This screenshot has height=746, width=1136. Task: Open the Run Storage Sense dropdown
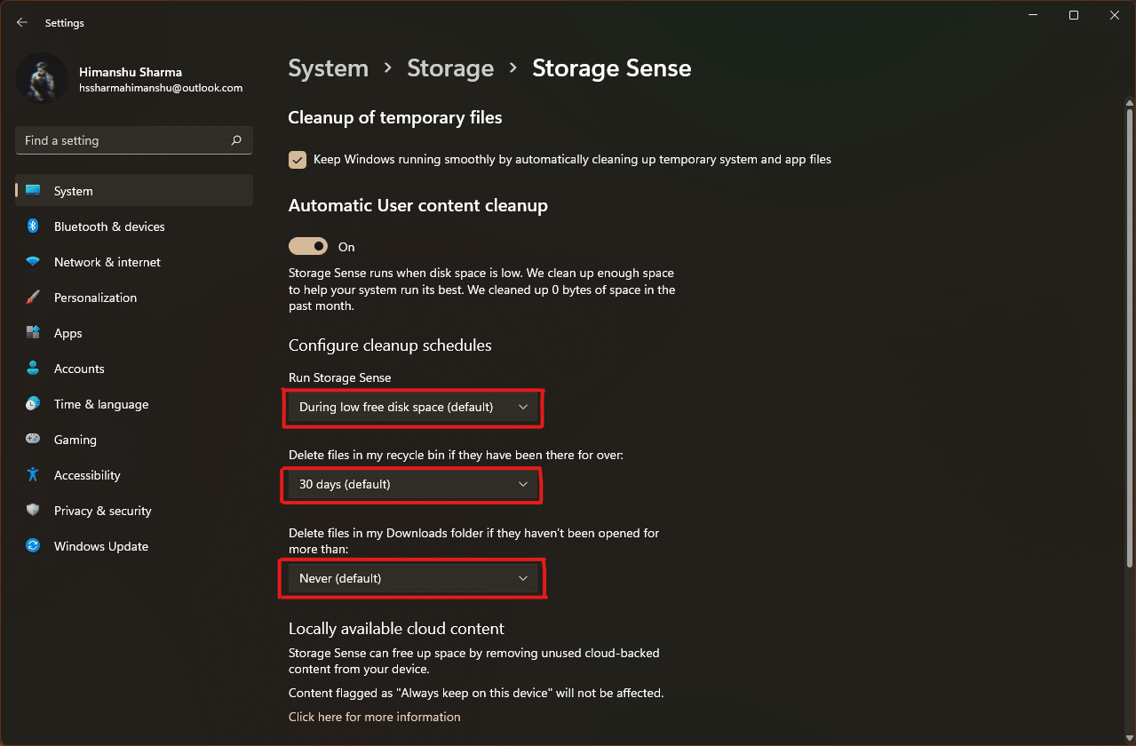pyautogui.click(x=413, y=408)
